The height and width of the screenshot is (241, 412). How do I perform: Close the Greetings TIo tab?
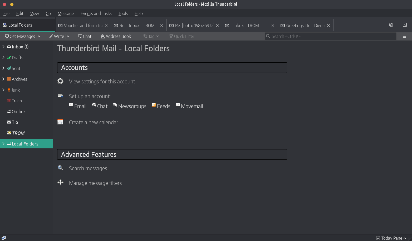328,26
